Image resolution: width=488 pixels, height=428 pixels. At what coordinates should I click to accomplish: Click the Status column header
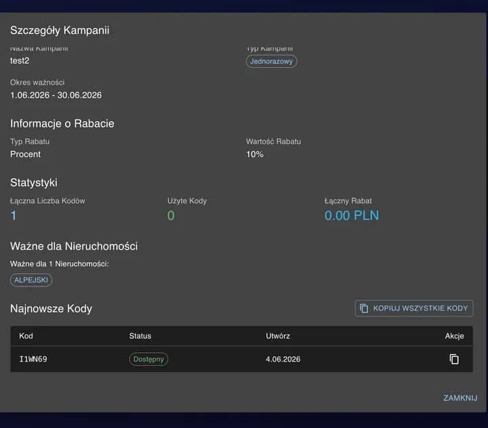[x=140, y=336]
